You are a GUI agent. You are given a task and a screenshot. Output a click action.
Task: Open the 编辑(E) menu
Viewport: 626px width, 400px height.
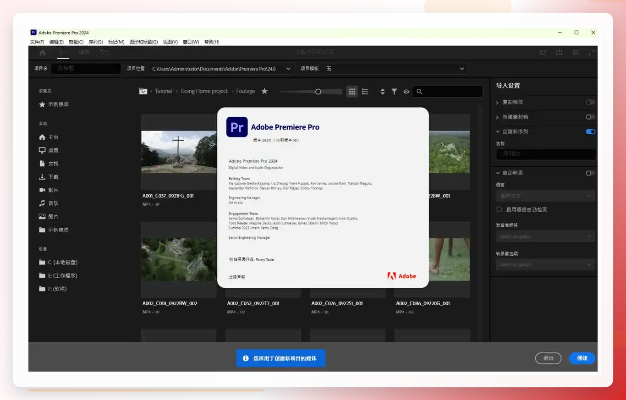(x=56, y=42)
